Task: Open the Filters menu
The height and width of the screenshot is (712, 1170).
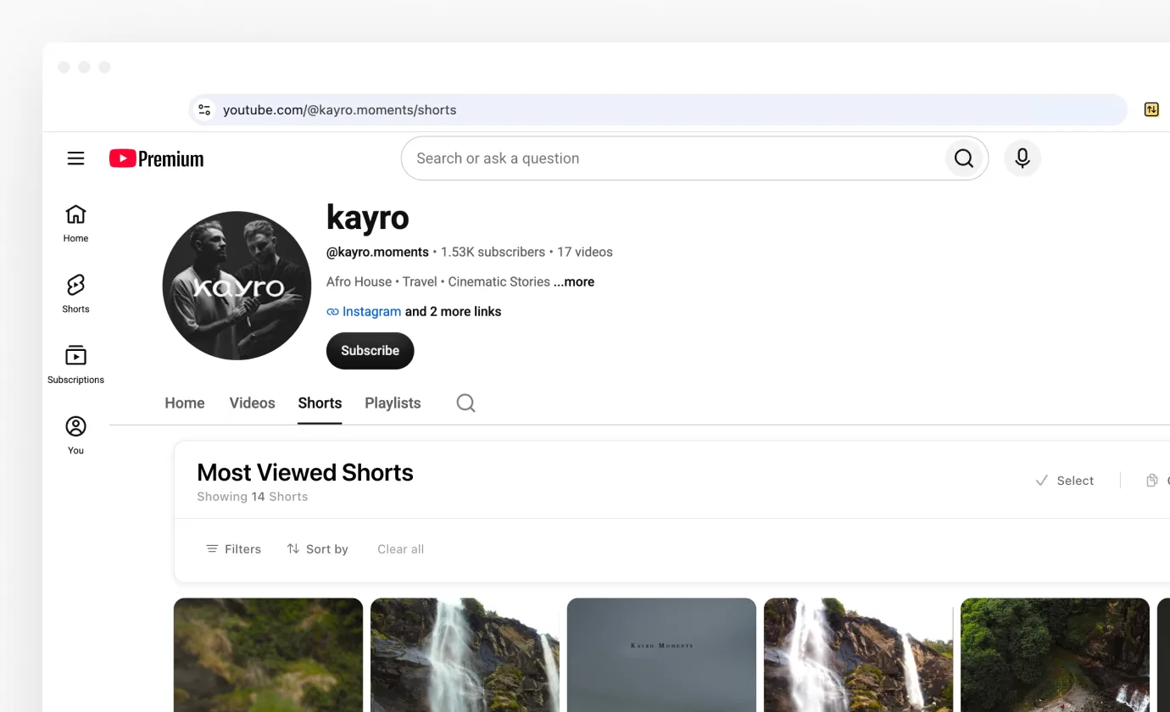Action: pos(233,549)
